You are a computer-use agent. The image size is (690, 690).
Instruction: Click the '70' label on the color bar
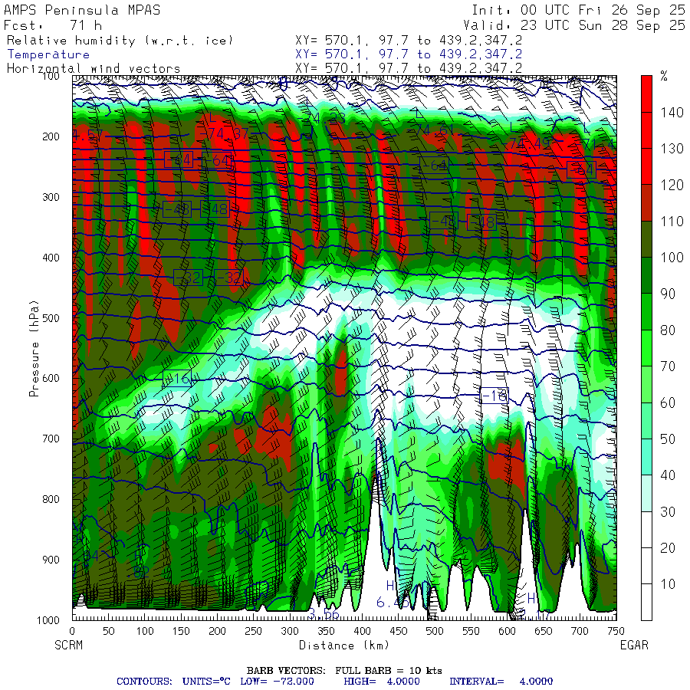click(668, 366)
